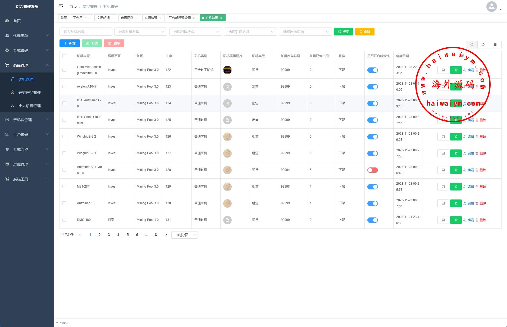The height and width of the screenshot is (327, 507).
Task: Click the green cart icon for Wingbit E-9.2
Action: pos(456,137)
